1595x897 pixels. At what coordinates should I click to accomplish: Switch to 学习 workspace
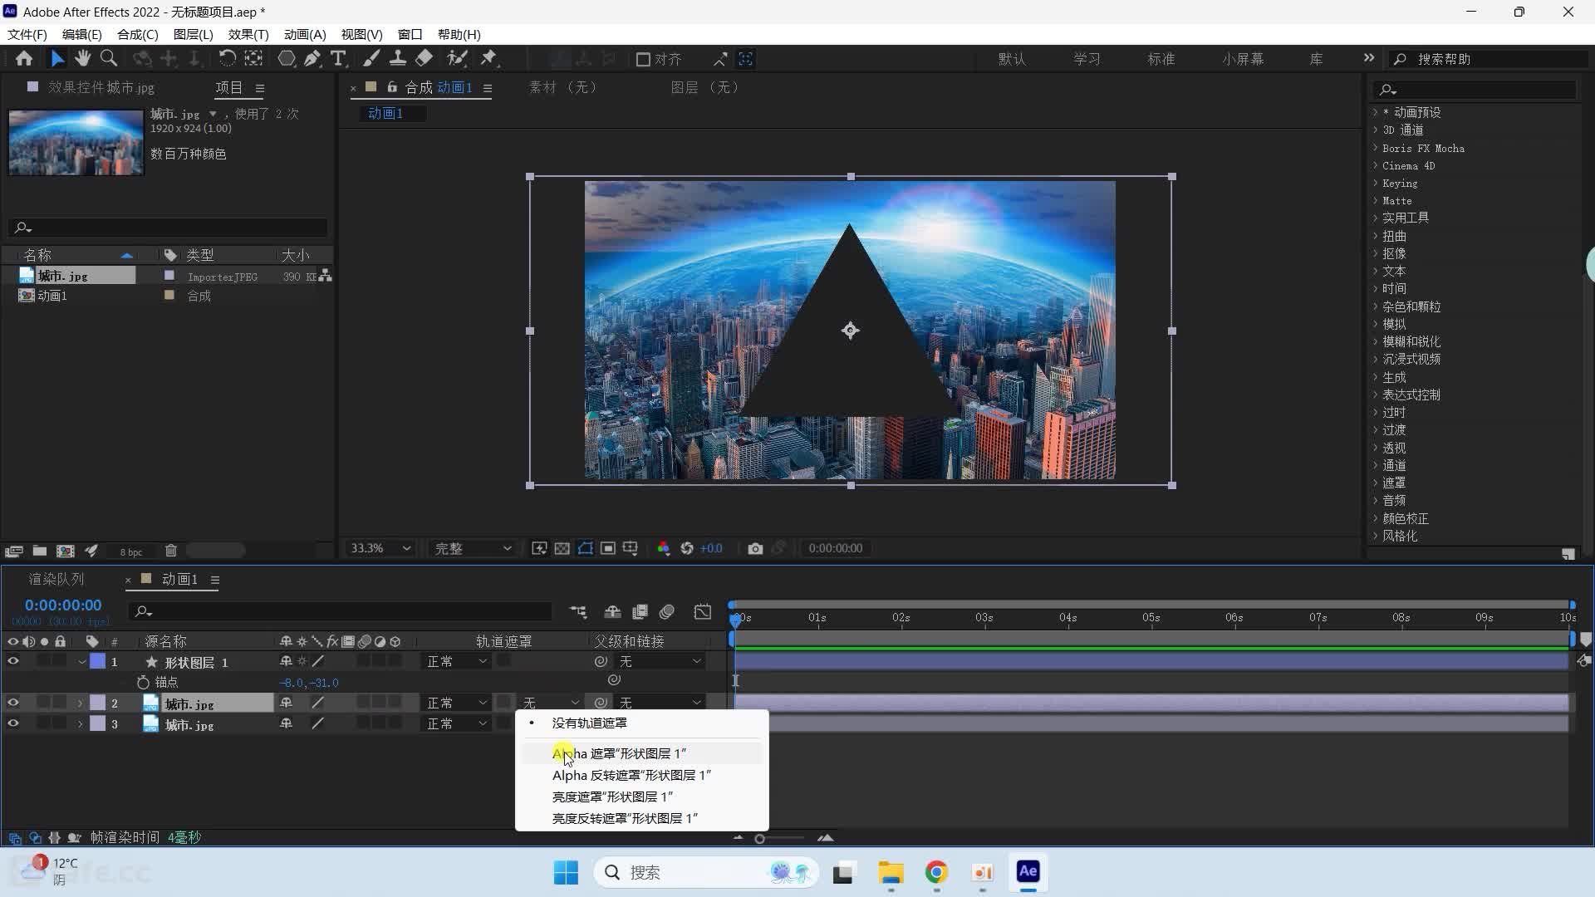click(x=1087, y=59)
